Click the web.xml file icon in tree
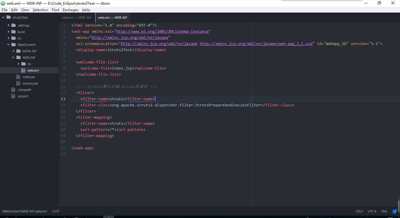 [x=23, y=70]
